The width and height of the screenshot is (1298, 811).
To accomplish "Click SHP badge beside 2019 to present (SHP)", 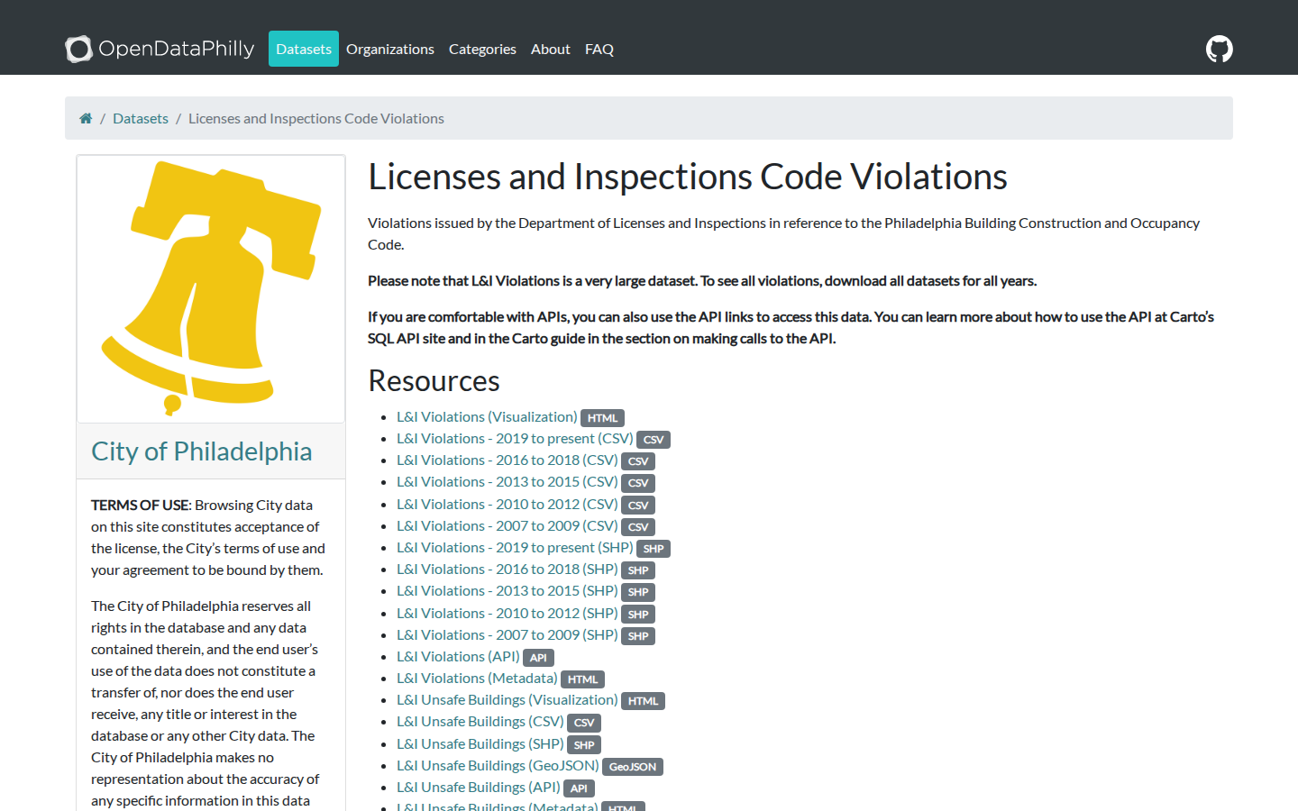I will coord(654,549).
